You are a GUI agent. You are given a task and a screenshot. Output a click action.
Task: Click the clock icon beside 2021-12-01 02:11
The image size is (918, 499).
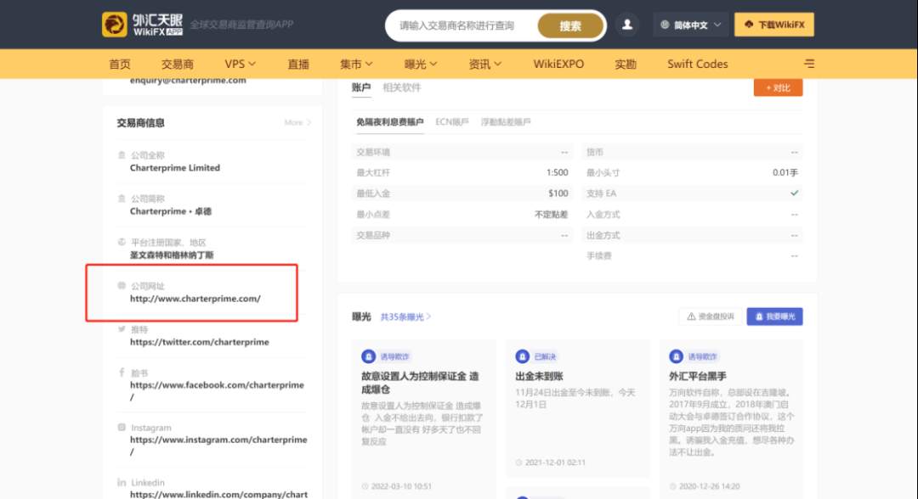click(518, 463)
